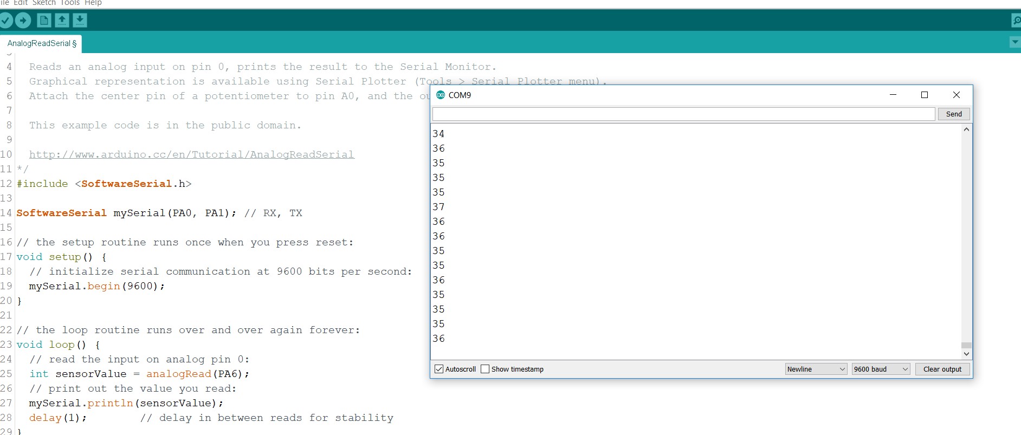Screen dimensions: 1021x435
Task: Click the serial output value 34
Action: [x=438, y=134]
